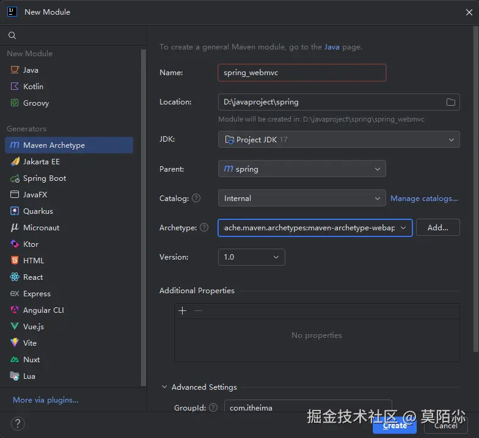The height and width of the screenshot is (438, 479).
Task: Open the Version 1.0 dropdown
Action: coord(252,257)
